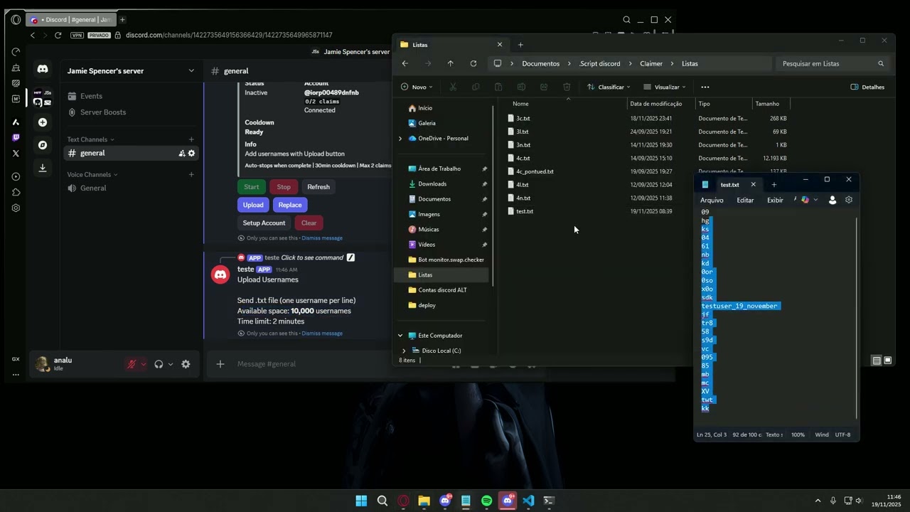Toggle microphone mute in Discord user panel
Viewport: 910px width, 512px height.
[132, 364]
